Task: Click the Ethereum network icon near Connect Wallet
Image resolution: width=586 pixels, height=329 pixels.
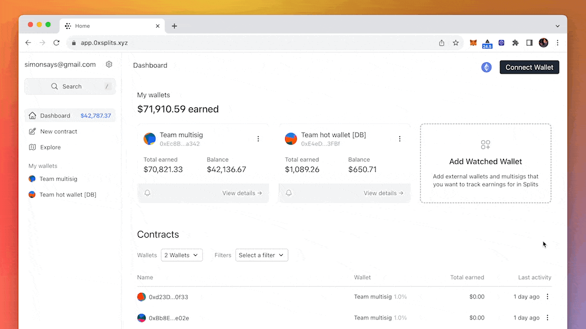Action: click(x=486, y=67)
